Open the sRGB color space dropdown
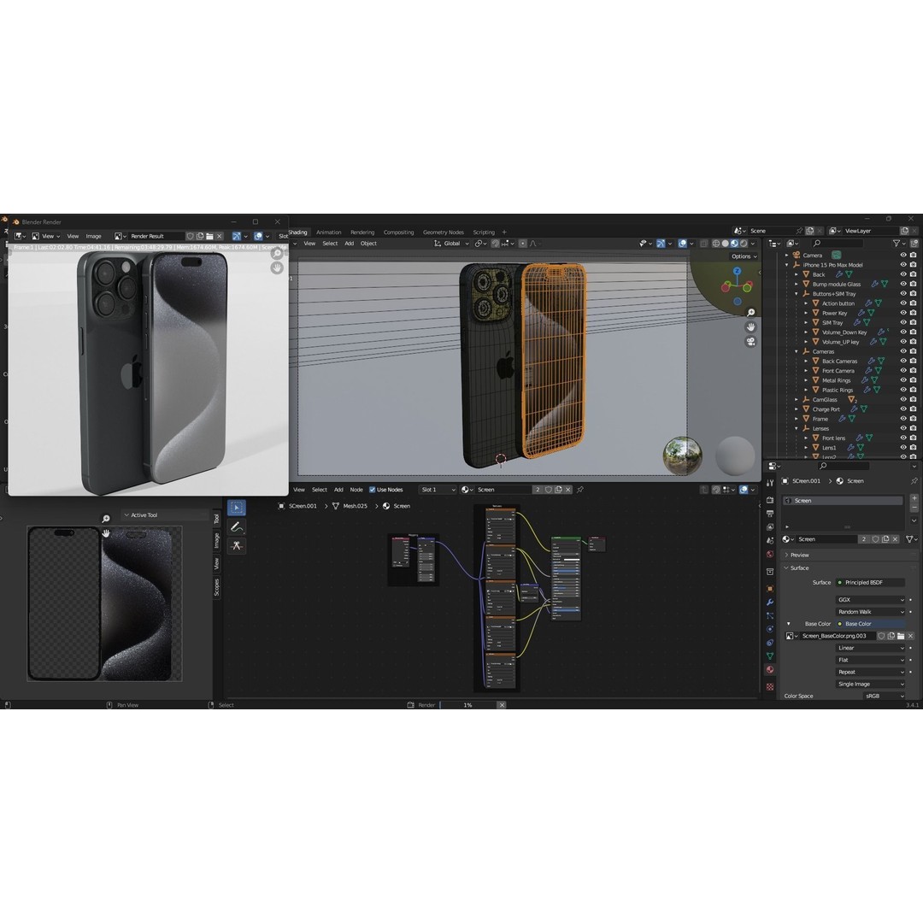The height and width of the screenshot is (923, 923). tap(884, 696)
